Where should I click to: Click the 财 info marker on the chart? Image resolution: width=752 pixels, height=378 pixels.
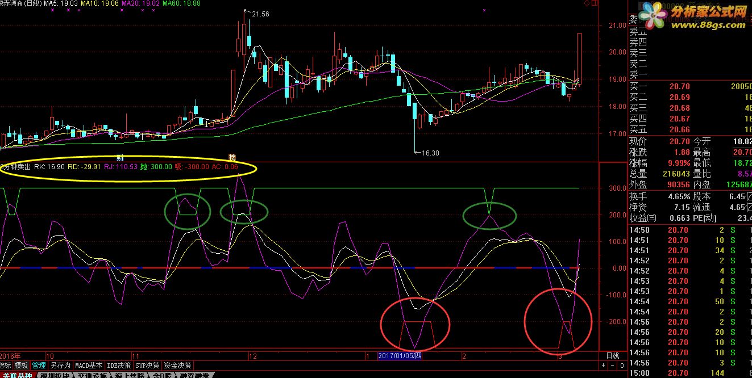pyautogui.click(x=120, y=157)
